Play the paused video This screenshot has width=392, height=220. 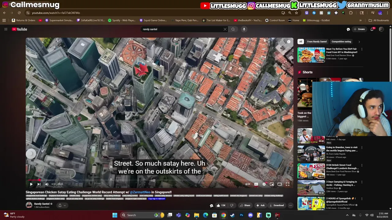click(31, 184)
